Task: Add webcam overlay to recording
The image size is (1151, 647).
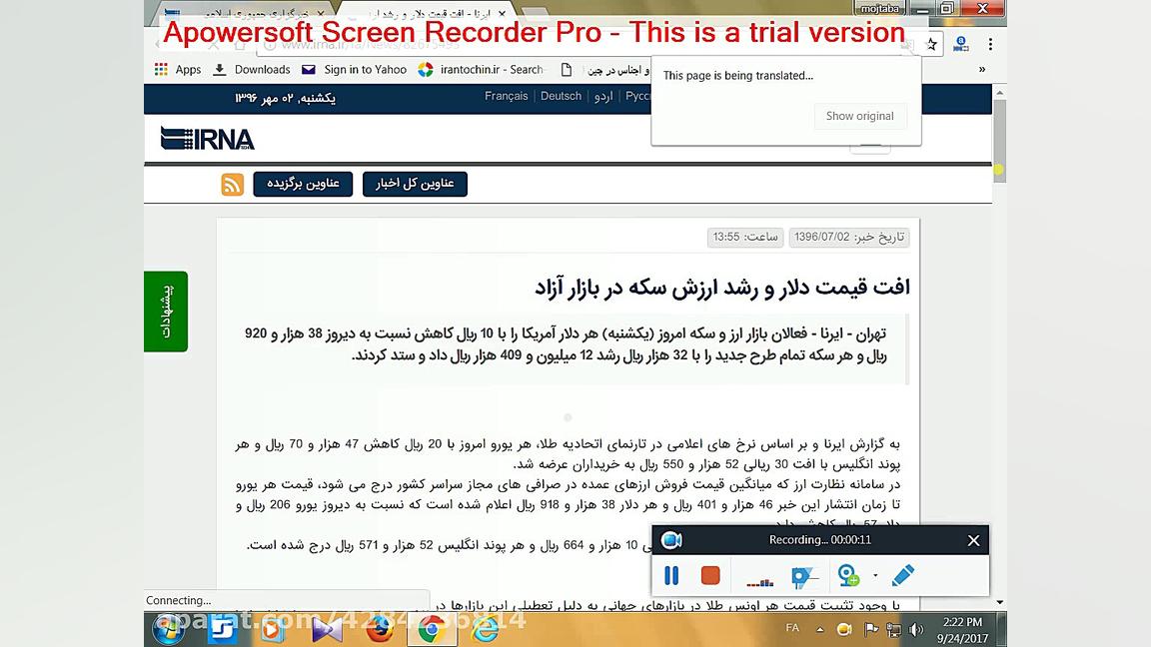Action: pos(848,576)
